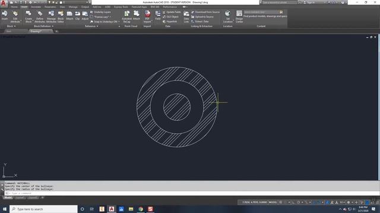The width and height of the screenshot is (380, 213).
Task: Select the Adjust reference tool
Action: [85, 15]
